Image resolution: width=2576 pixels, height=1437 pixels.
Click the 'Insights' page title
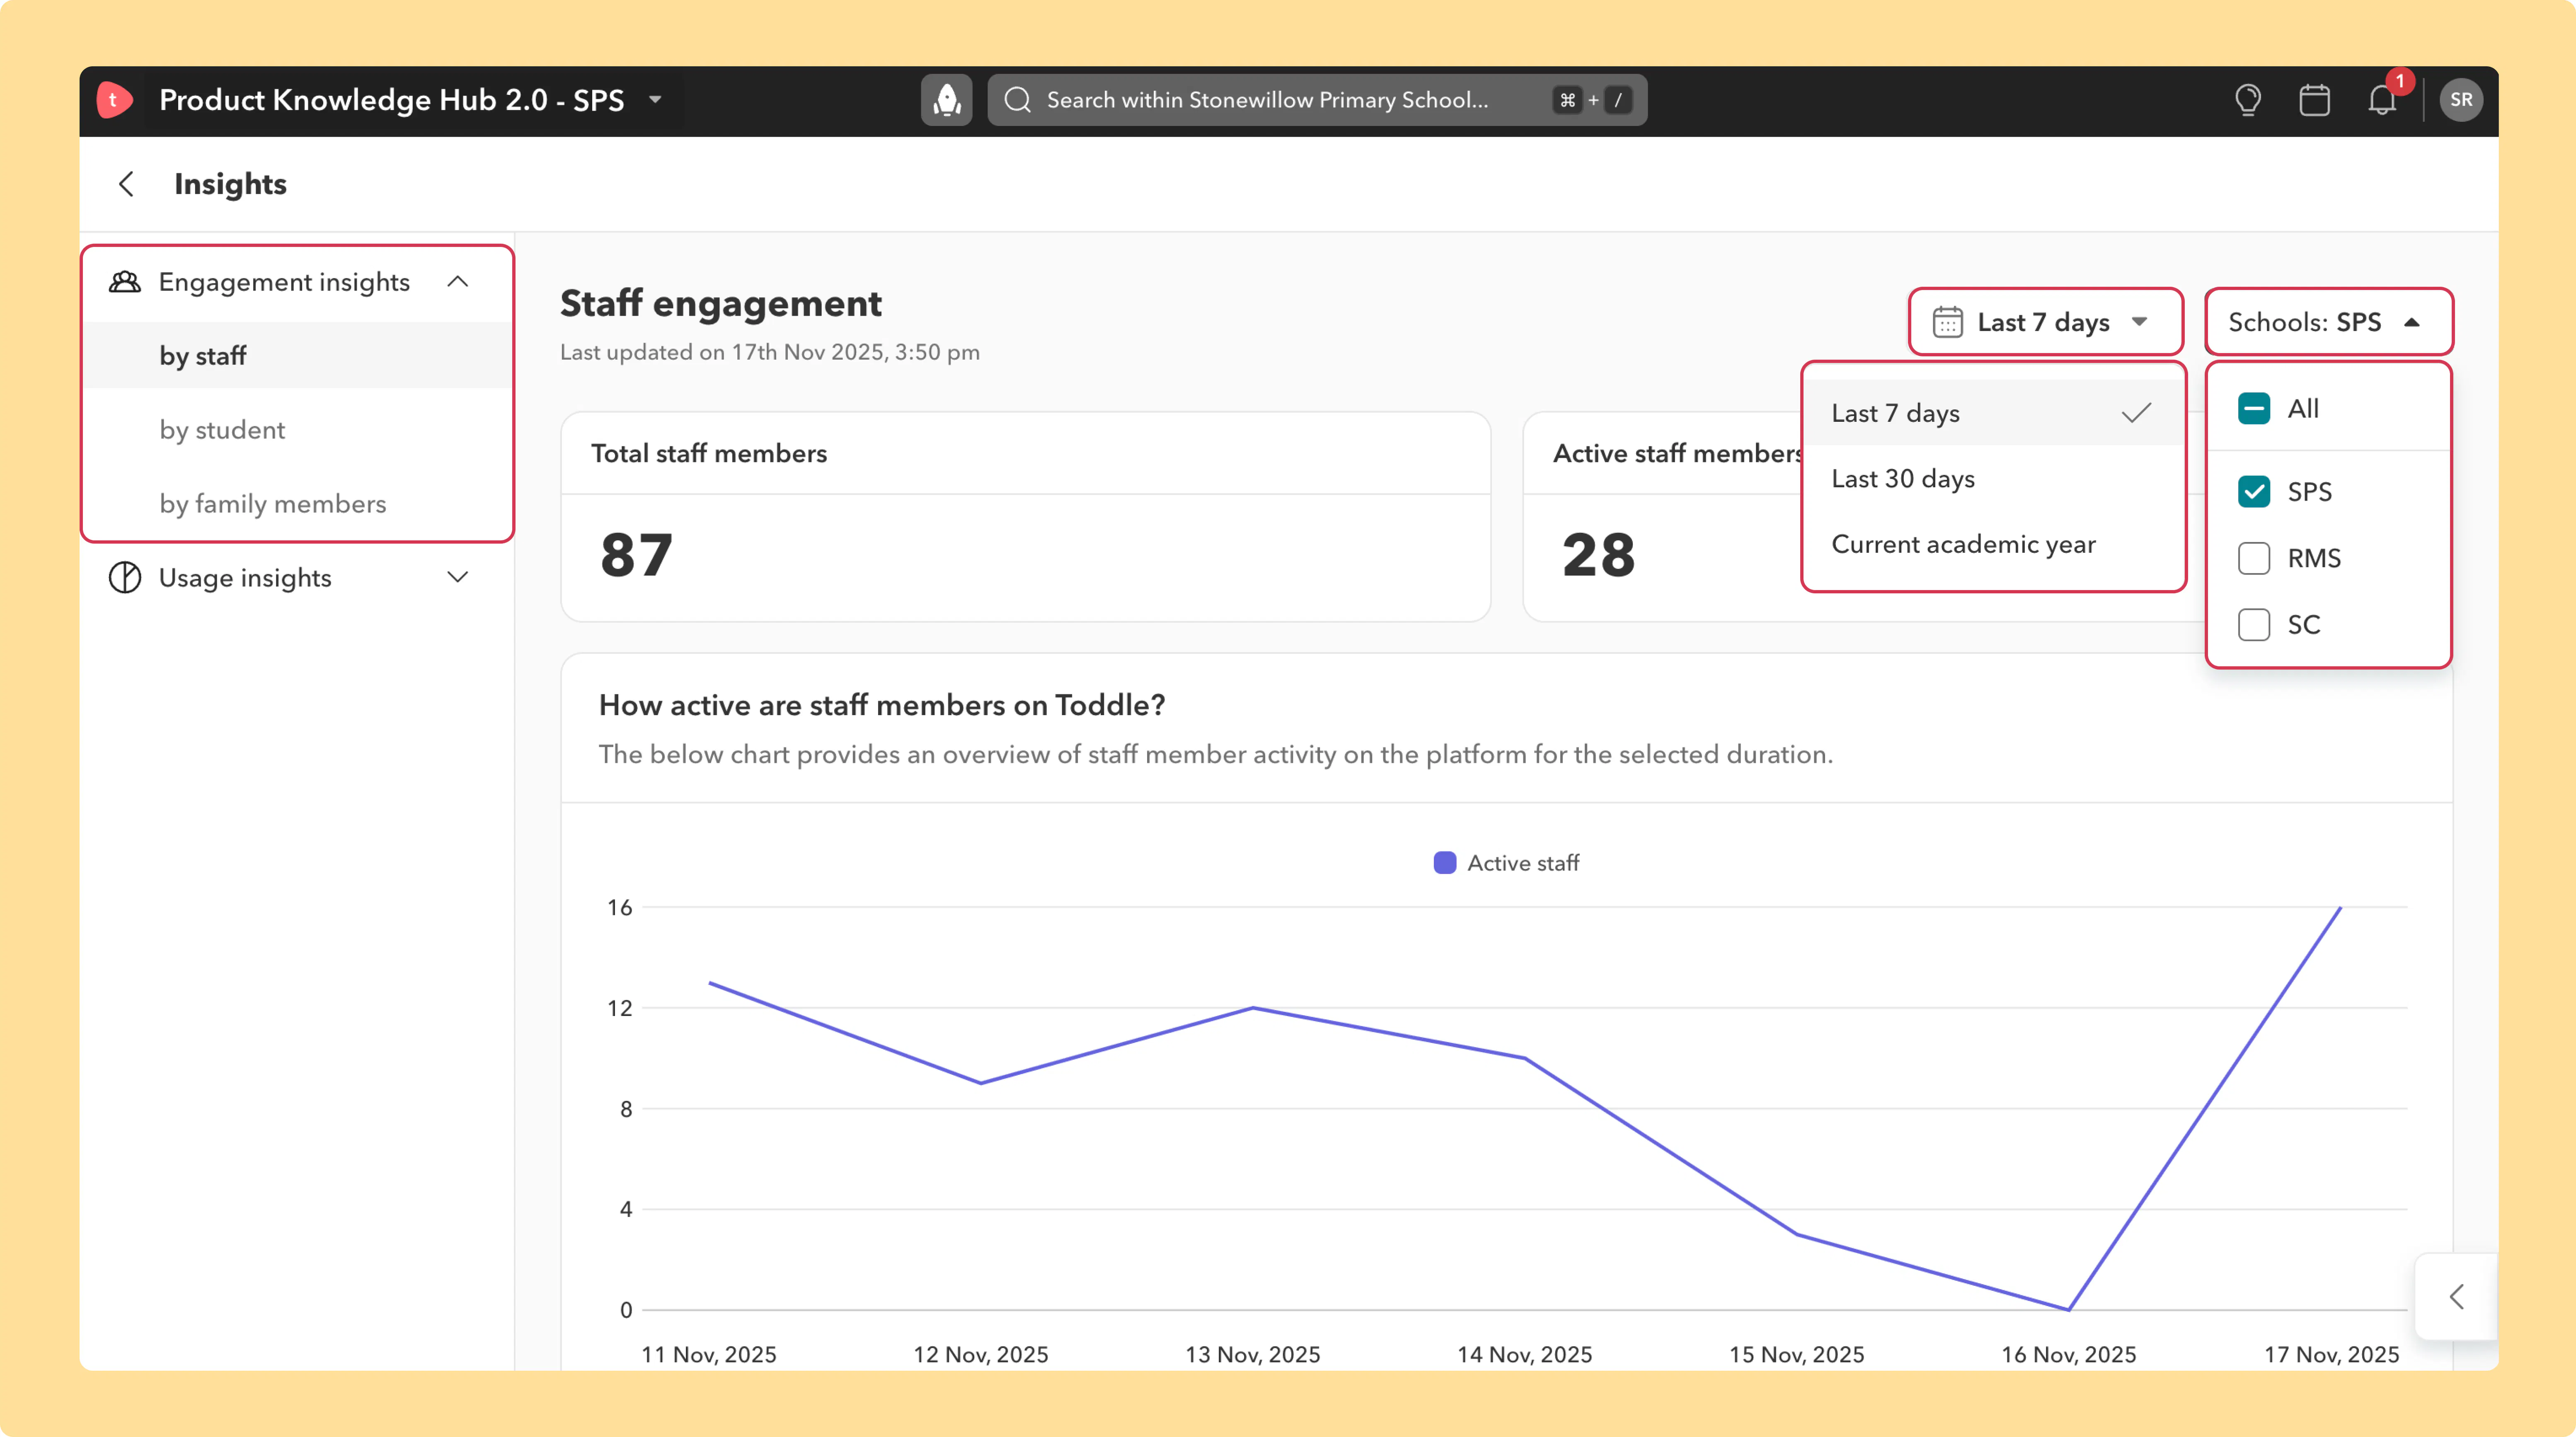point(230,184)
